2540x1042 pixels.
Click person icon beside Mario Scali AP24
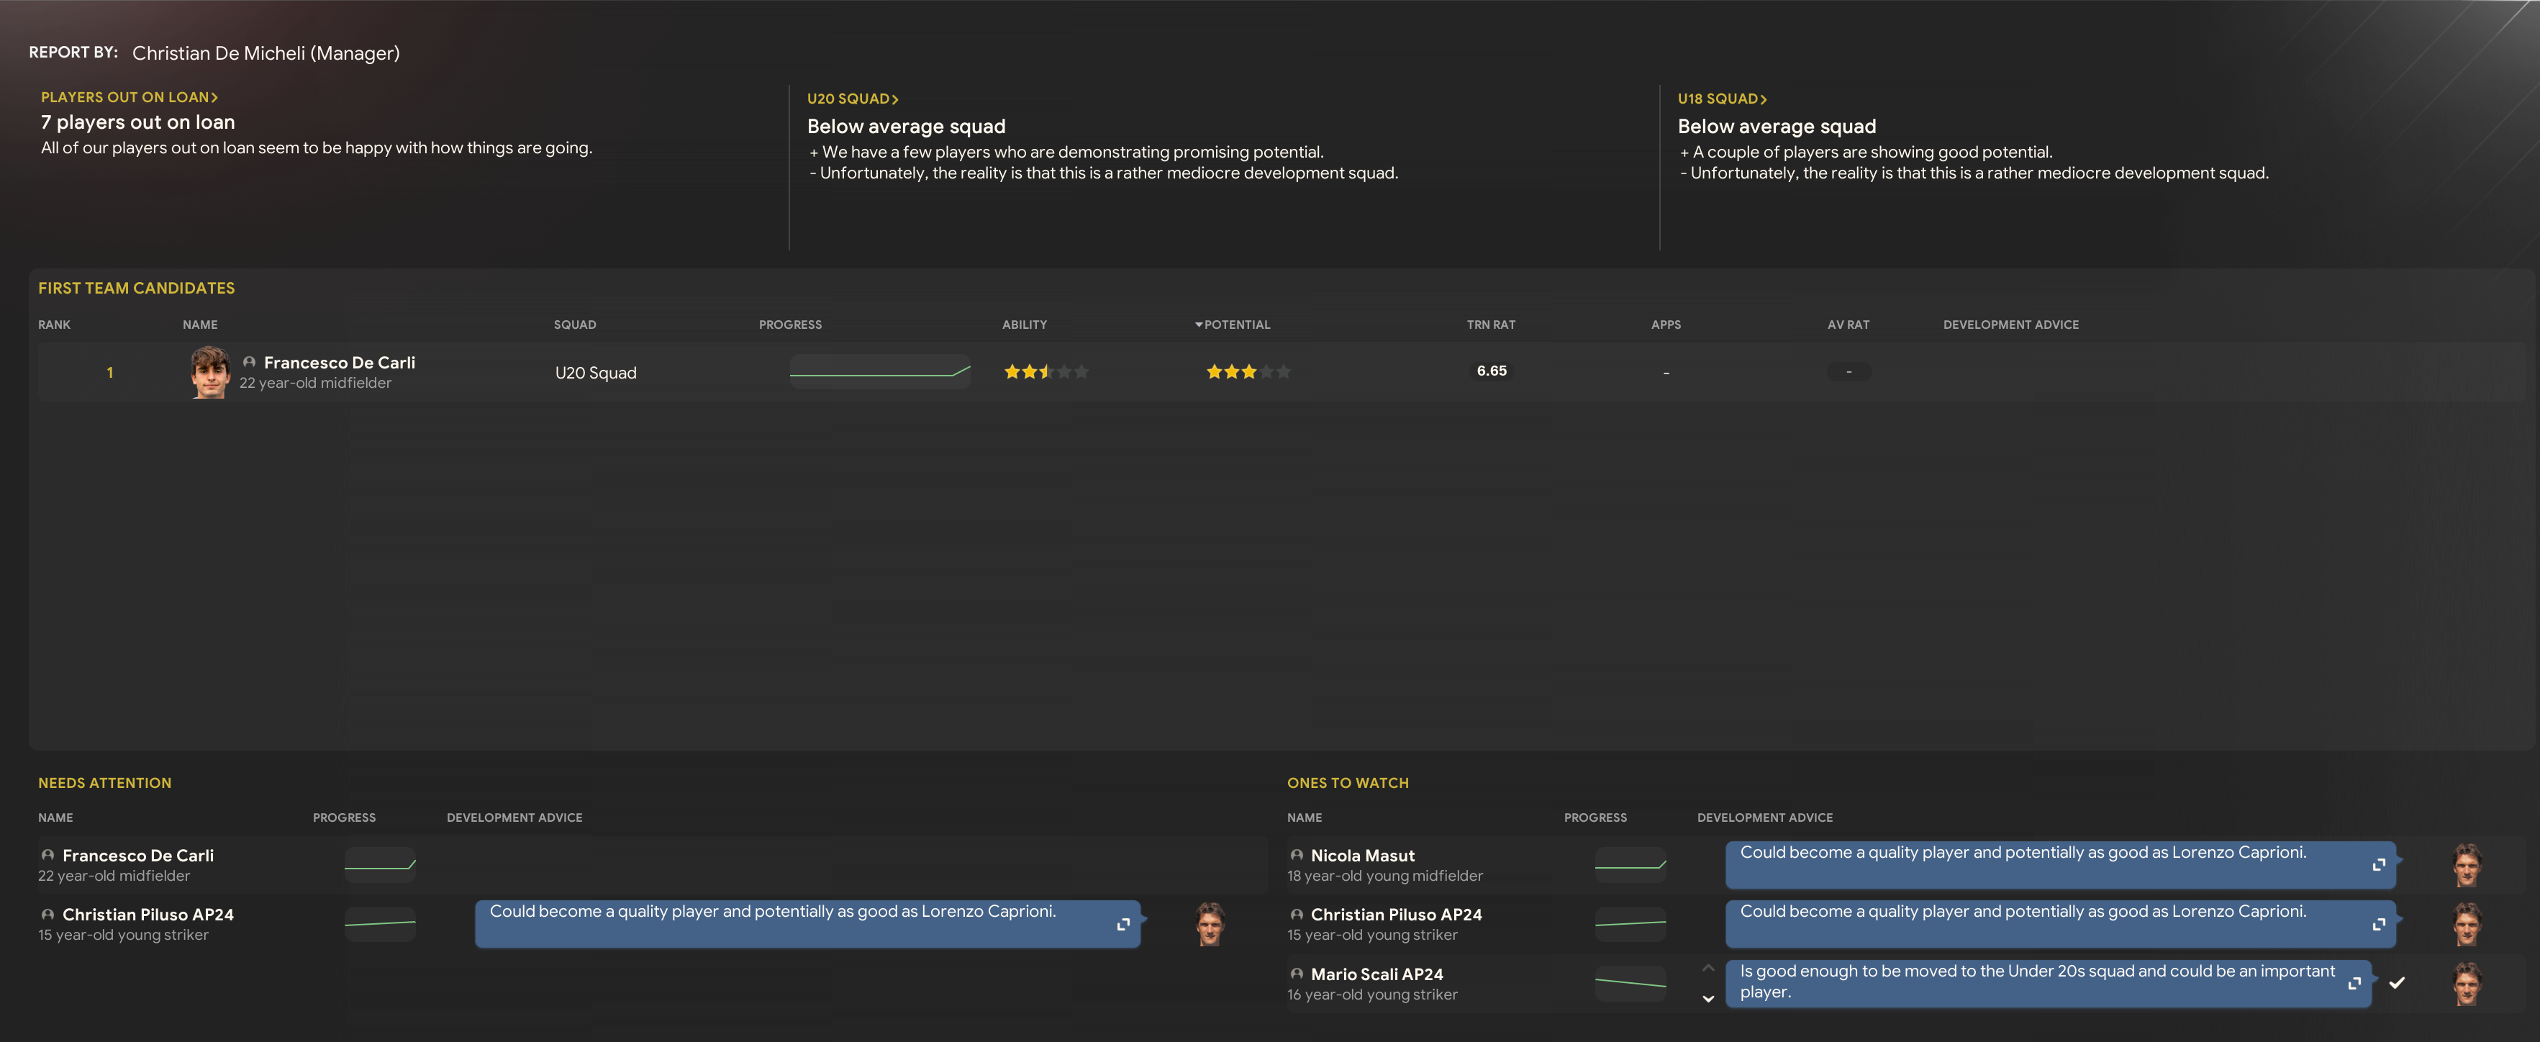(1297, 974)
